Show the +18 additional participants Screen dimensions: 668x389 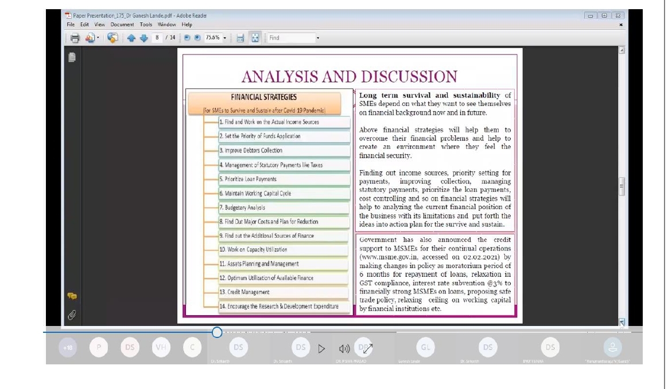68,348
